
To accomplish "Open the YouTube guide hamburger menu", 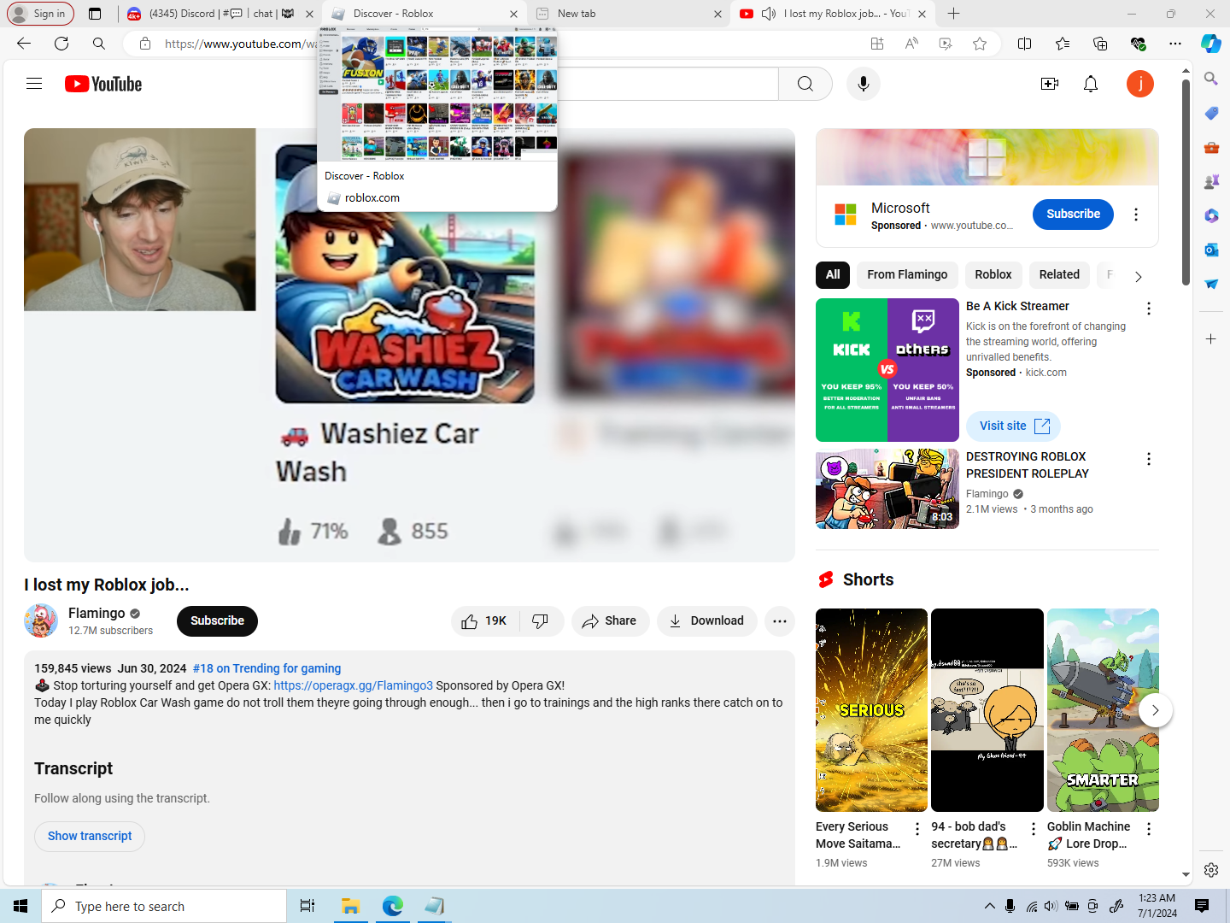I will [34, 84].
